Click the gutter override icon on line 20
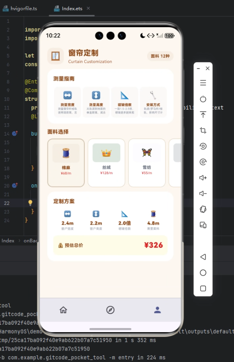 click(15, 185)
